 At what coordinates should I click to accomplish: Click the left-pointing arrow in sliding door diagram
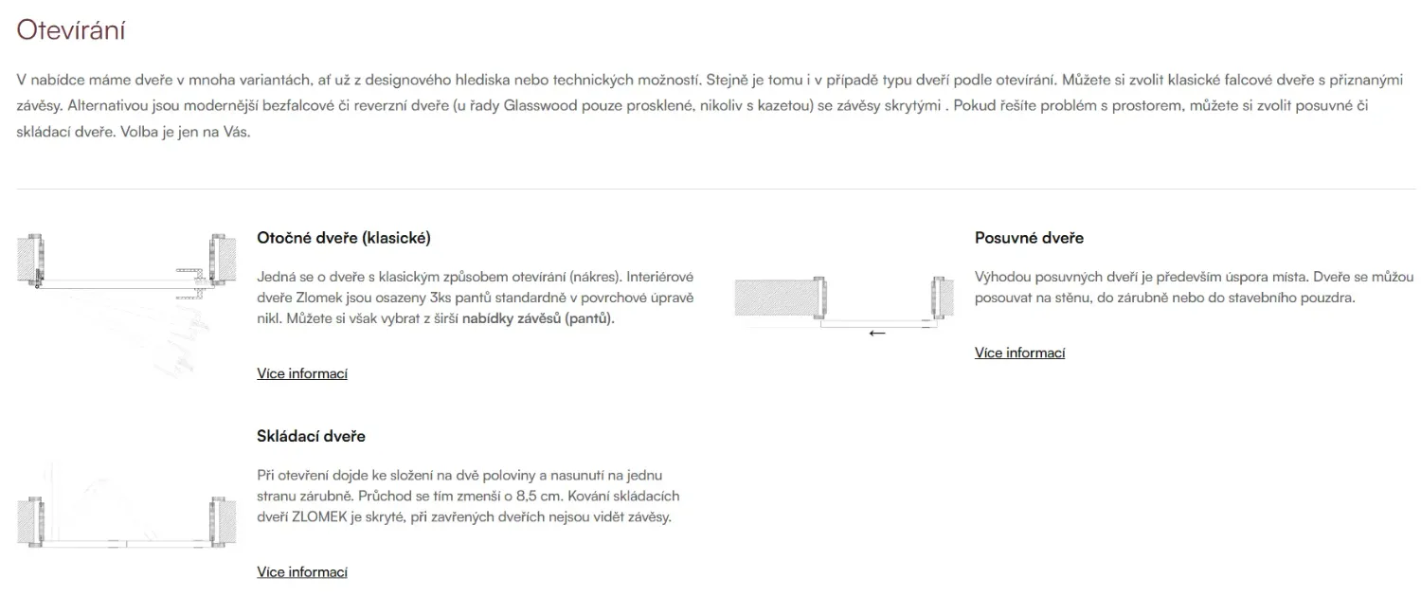click(x=877, y=334)
